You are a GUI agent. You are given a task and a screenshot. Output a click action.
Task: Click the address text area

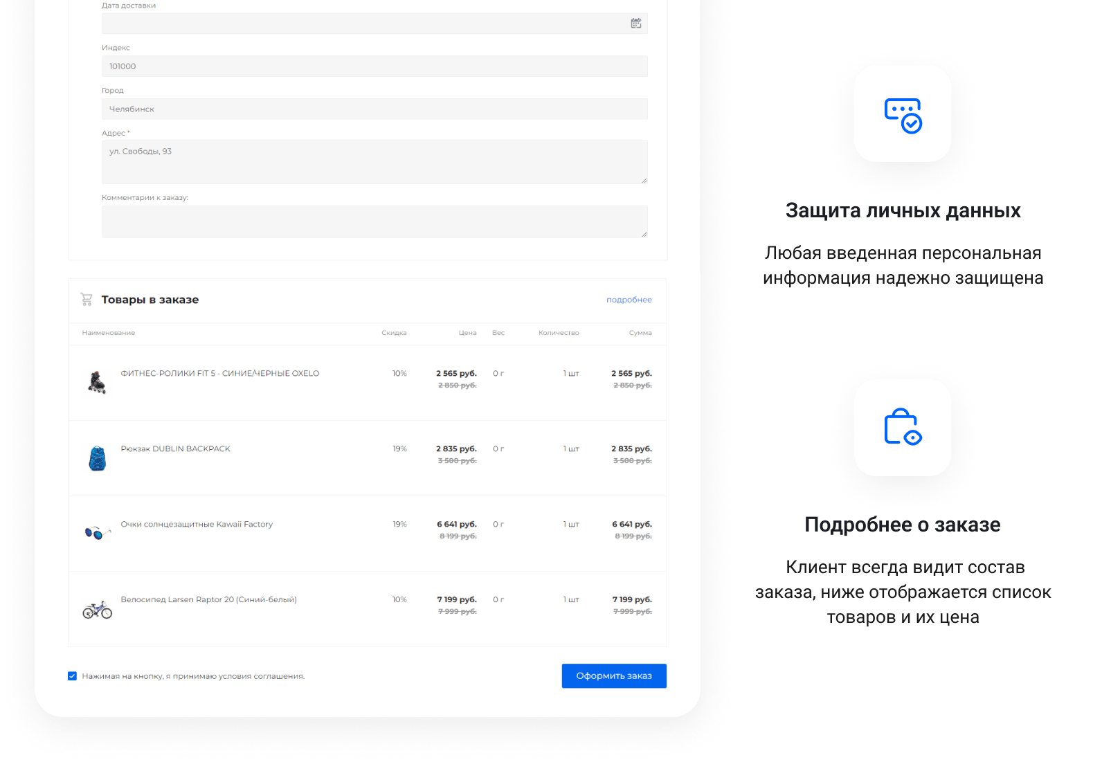(x=374, y=163)
